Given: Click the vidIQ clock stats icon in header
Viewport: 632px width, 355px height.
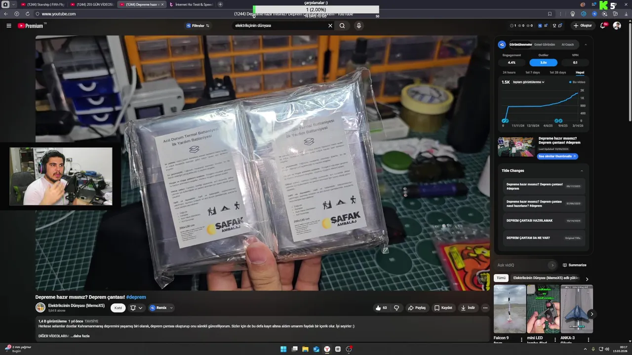Looking at the screenshot, I should [512, 26].
